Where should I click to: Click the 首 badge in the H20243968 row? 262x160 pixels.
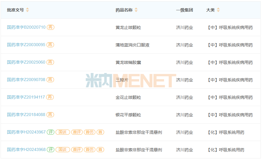[100, 150]
